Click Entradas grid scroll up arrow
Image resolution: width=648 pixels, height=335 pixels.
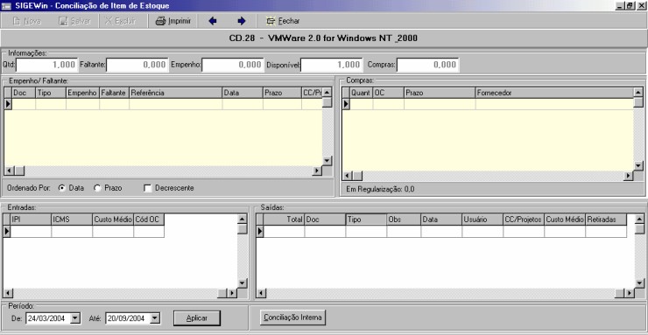pyautogui.click(x=243, y=219)
